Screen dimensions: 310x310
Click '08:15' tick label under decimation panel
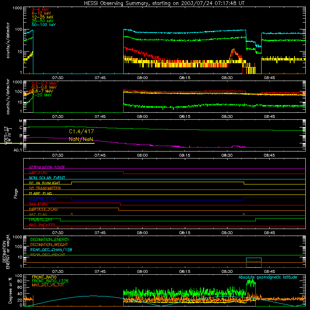point(185,272)
